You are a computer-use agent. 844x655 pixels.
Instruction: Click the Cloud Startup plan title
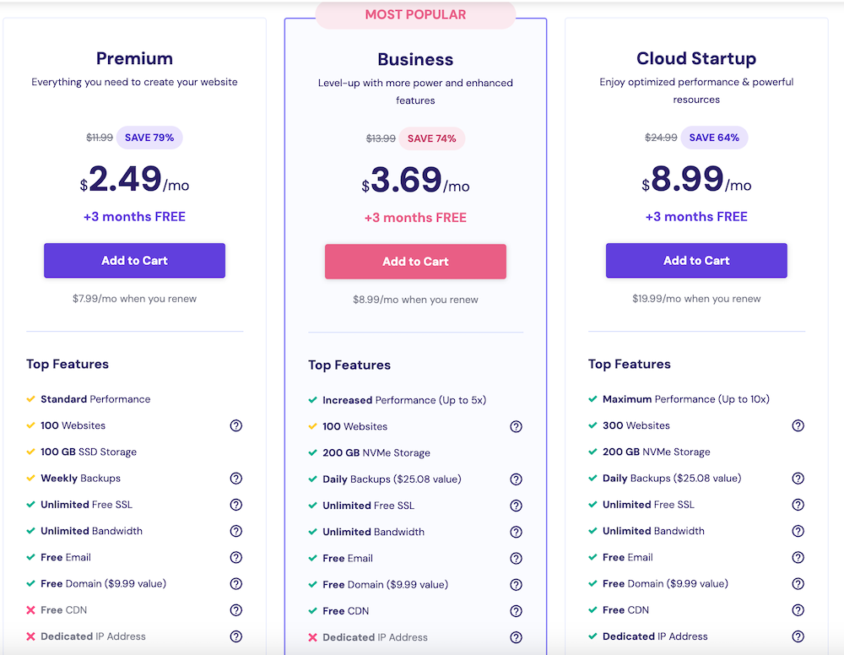696,58
